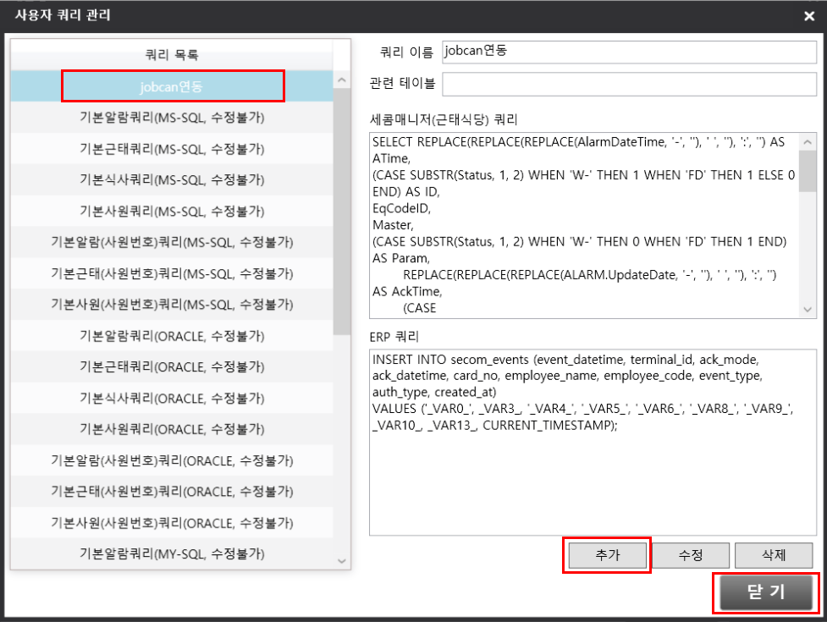
Task: Click the down arrow of 세콤매니저 query scrollbar
Action: [x=808, y=311]
